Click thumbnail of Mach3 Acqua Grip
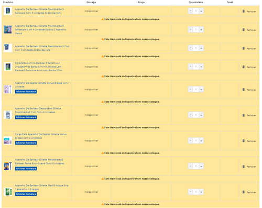 click(x=8, y=192)
